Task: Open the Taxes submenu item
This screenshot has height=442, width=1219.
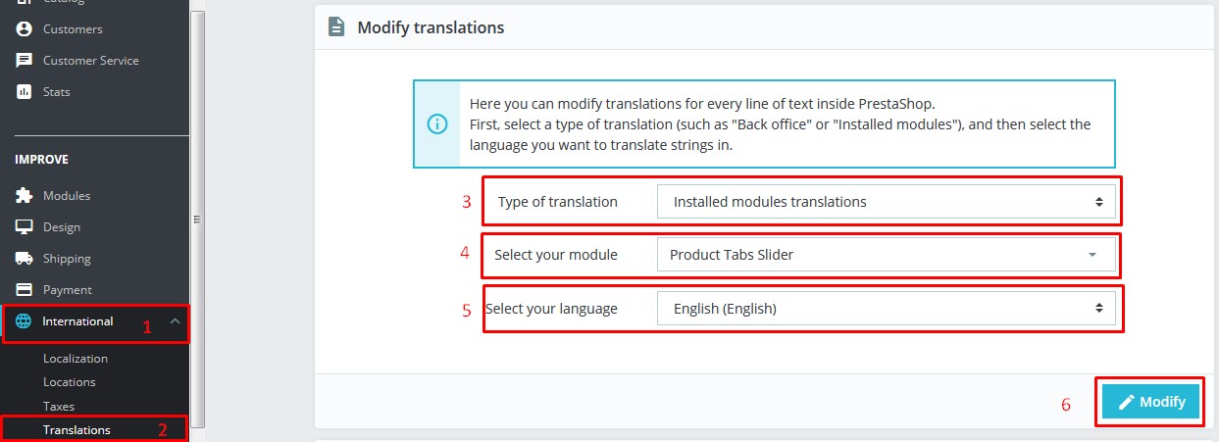Action: [59, 406]
